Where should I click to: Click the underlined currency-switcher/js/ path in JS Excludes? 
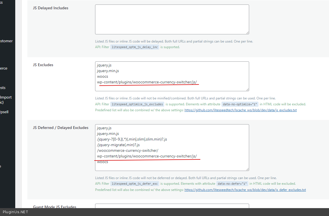point(147,82)
